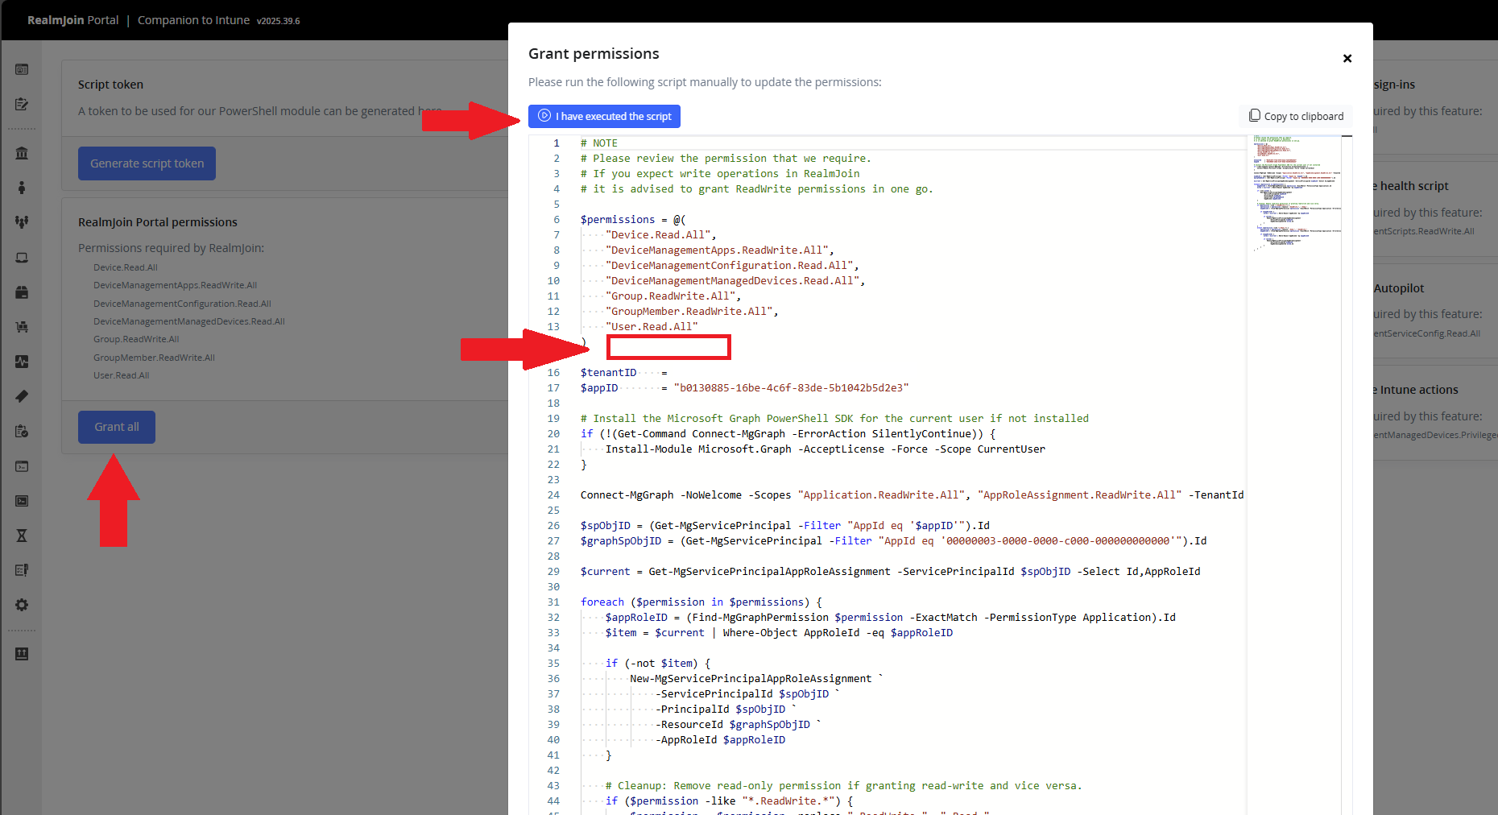Click the bank building icon in sidebar
The image size is (1498, 815).
22,153
